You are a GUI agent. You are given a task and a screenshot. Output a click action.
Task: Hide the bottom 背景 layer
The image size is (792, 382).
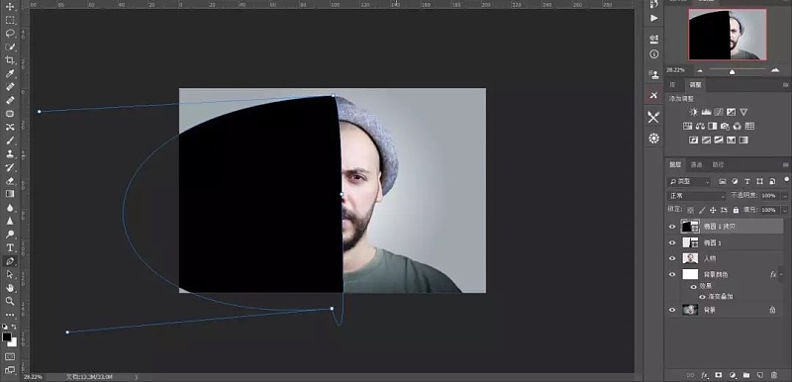pyautogui.click(x=672, y=311)
